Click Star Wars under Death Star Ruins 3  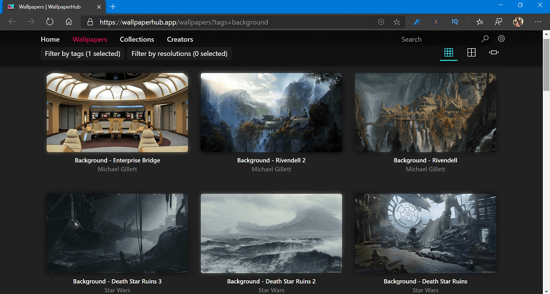pos(118,290)
